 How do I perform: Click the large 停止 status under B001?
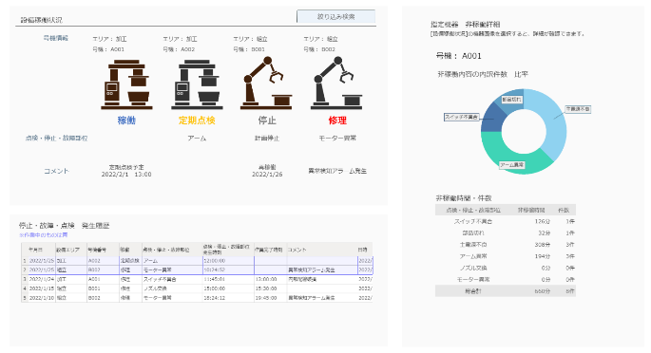pos(267,121)
